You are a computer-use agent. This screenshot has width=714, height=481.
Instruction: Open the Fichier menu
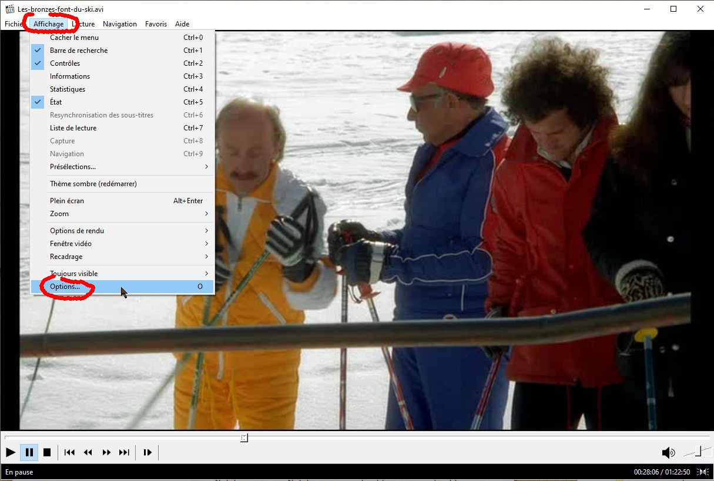tap(14, 24)
